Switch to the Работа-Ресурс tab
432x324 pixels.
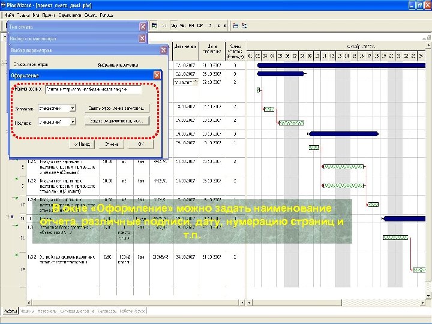(x=132, y=311)
